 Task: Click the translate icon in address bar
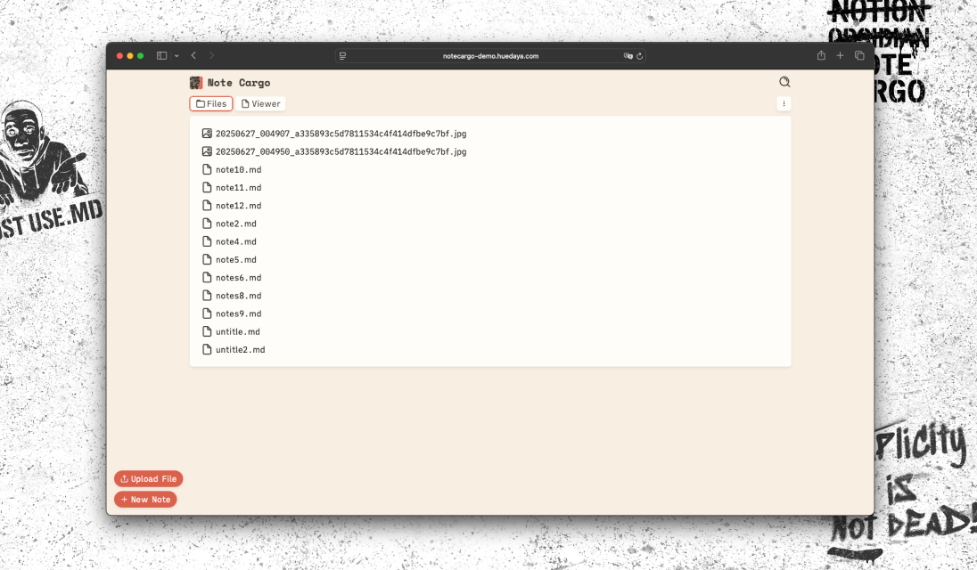tap(628, 56)
